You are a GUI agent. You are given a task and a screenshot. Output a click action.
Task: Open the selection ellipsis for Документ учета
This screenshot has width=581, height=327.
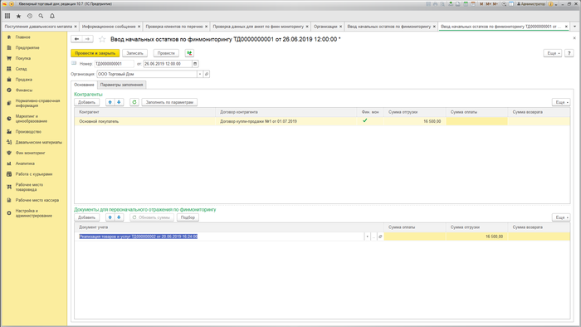pyautogui.click(x=373, y=237)
